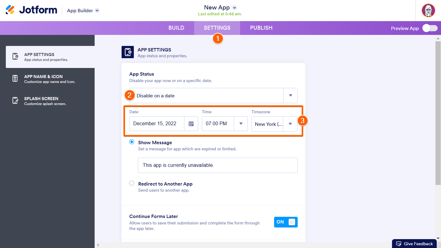Click the App Settings header icon
Screen dimensions: 441x248
pos(127,52)
